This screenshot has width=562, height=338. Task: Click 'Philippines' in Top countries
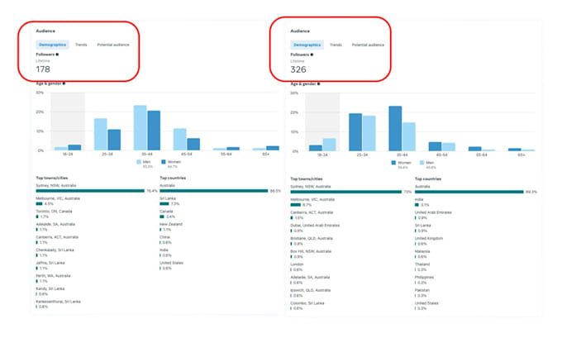[x=424, y=279]
